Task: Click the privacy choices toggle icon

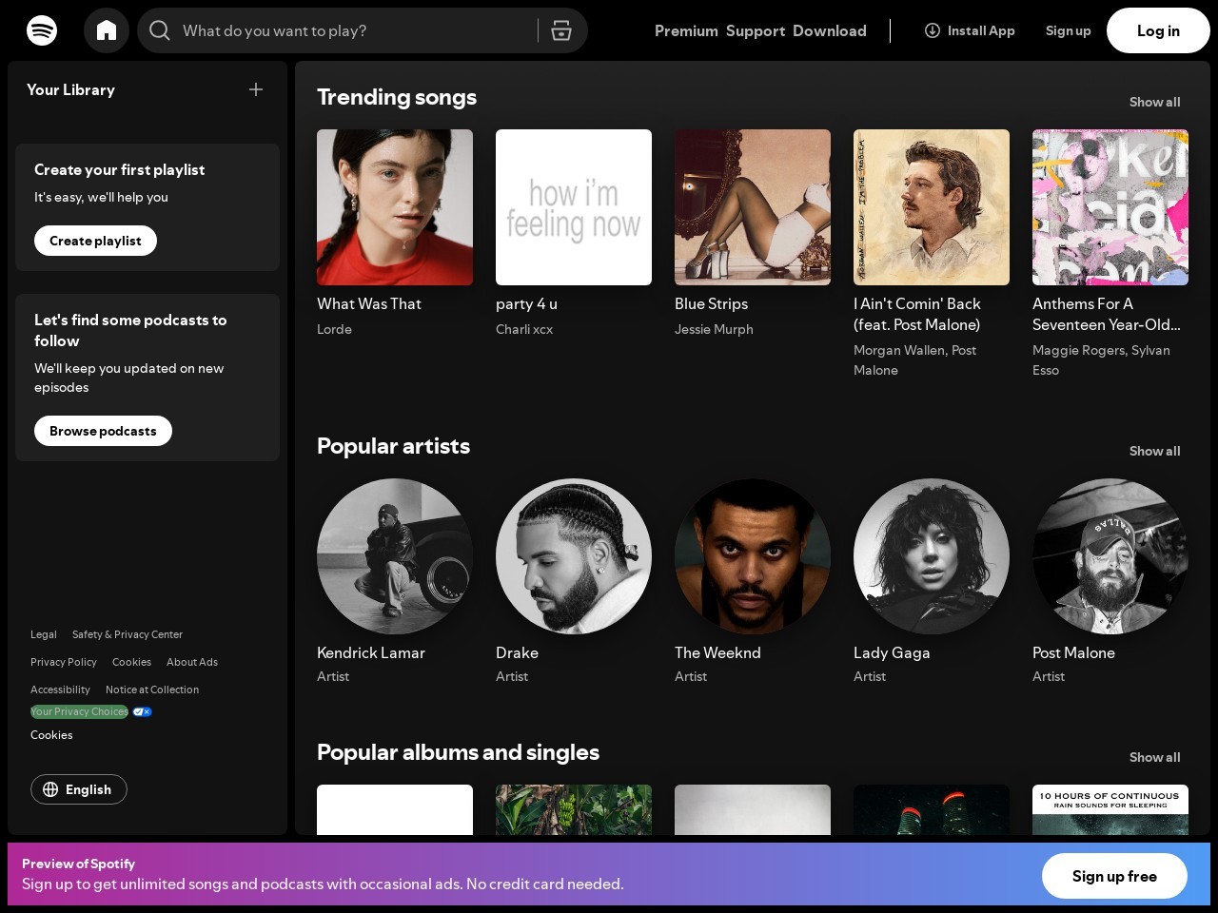Action: point(142,711)
